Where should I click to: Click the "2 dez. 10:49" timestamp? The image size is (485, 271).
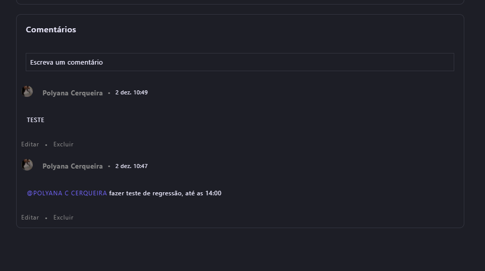[x=131, y=93]
